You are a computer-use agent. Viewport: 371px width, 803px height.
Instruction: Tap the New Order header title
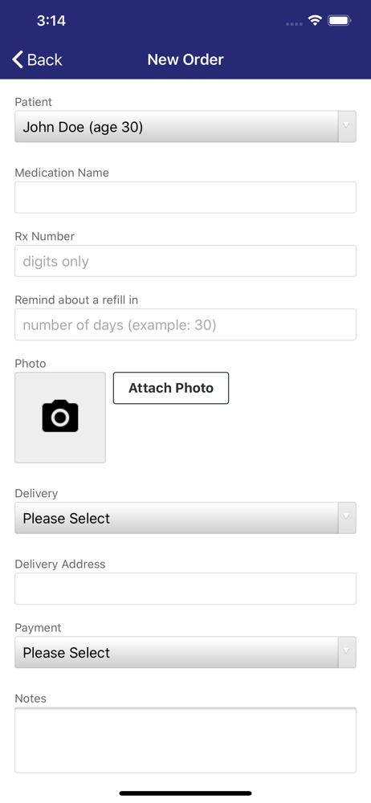[x=185, y=59]
